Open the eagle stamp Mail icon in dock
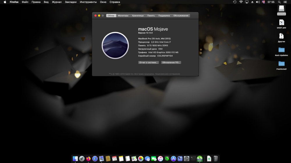 (101, 159)
